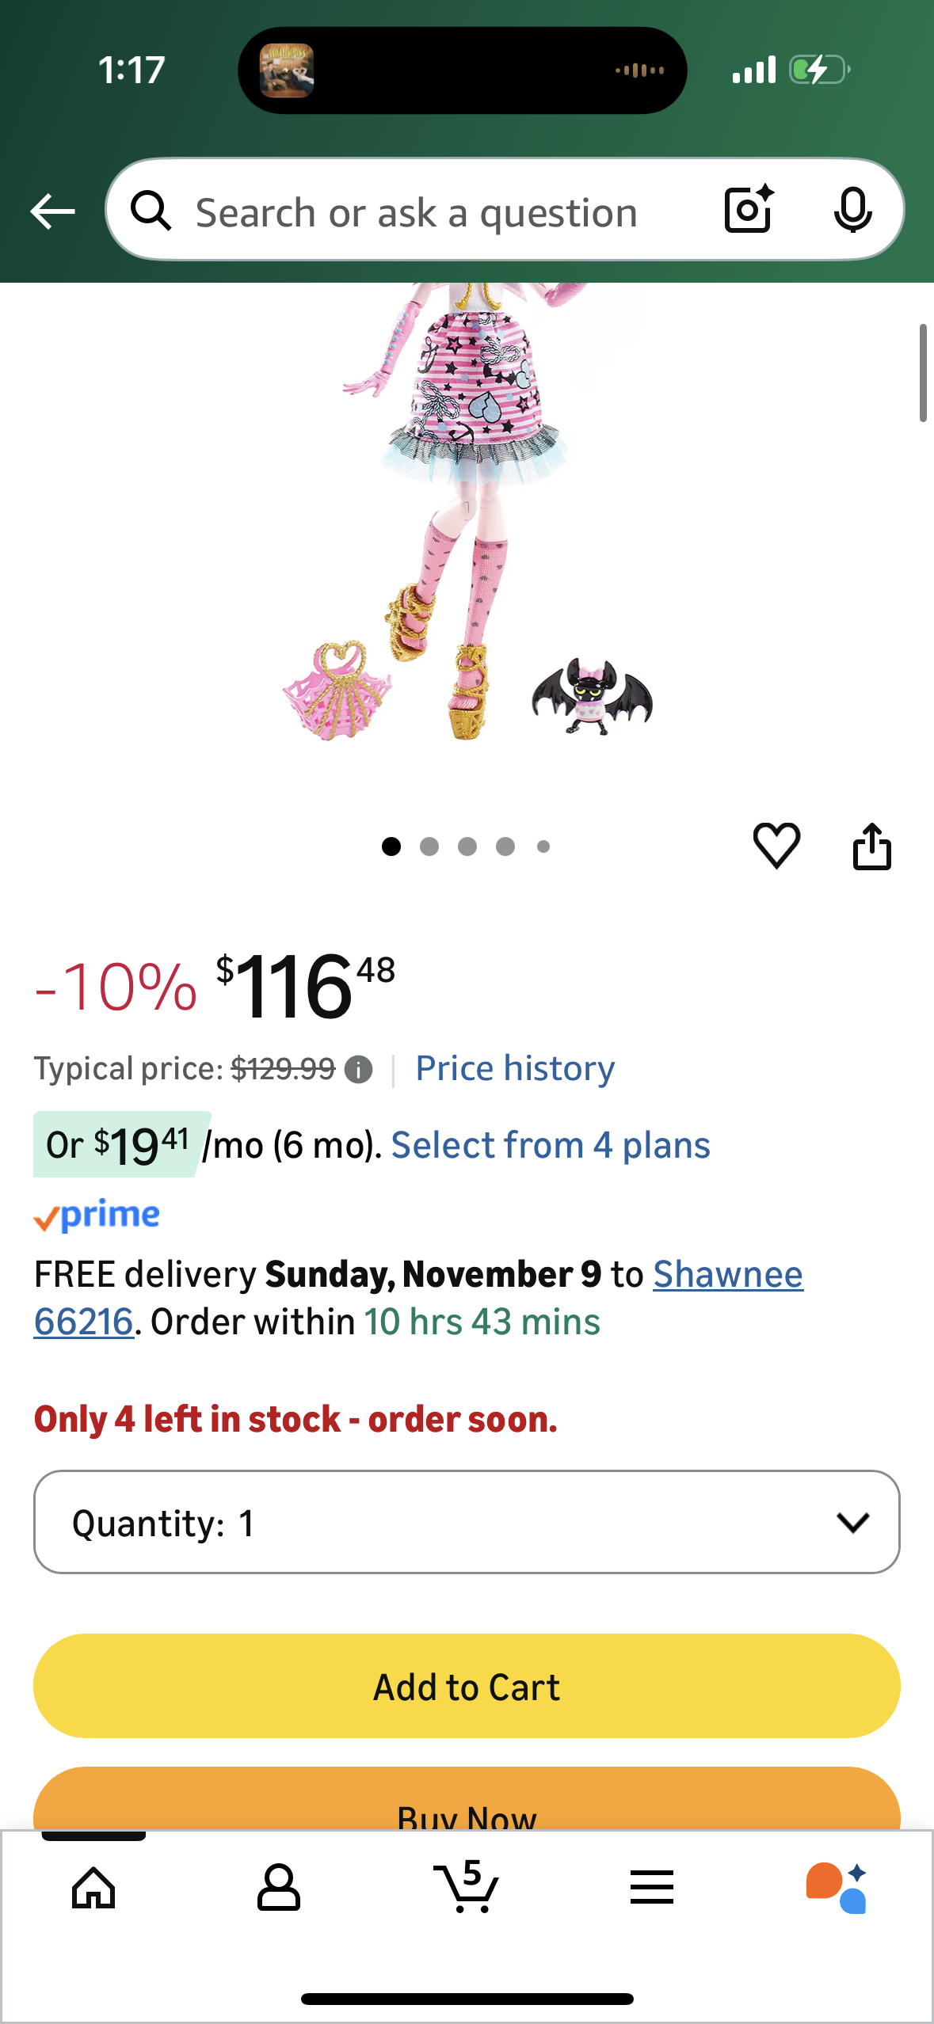Jump to second product image dot

(429, 847)
